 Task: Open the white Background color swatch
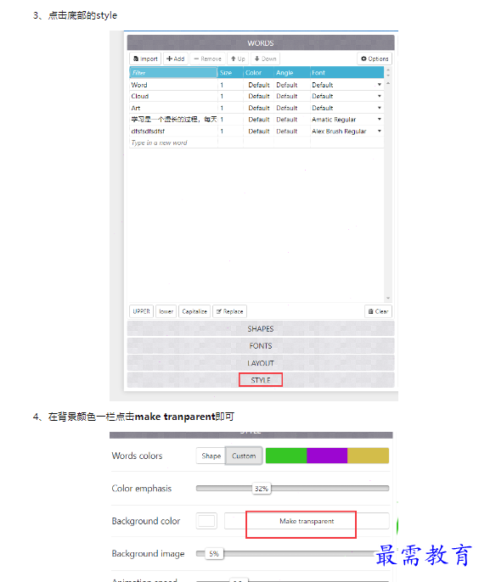[x=206, y=521]
